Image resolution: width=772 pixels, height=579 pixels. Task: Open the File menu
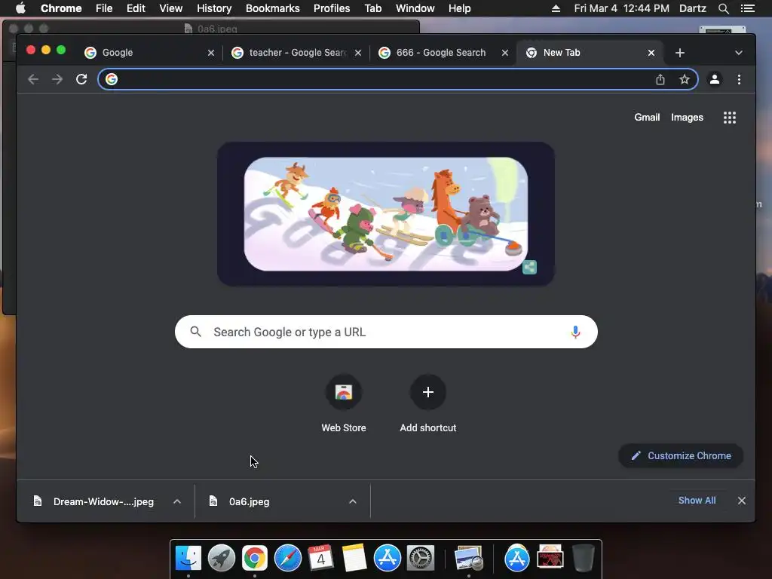pyautogui.click(x=104, y=8)
